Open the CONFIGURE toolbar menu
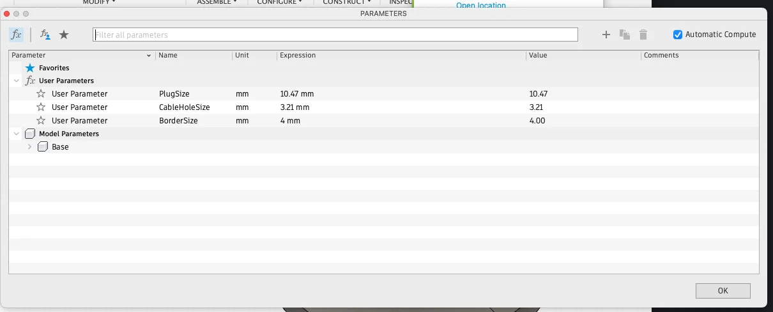The width and height of the screenshot is (773, 312). tap(279, 3)
